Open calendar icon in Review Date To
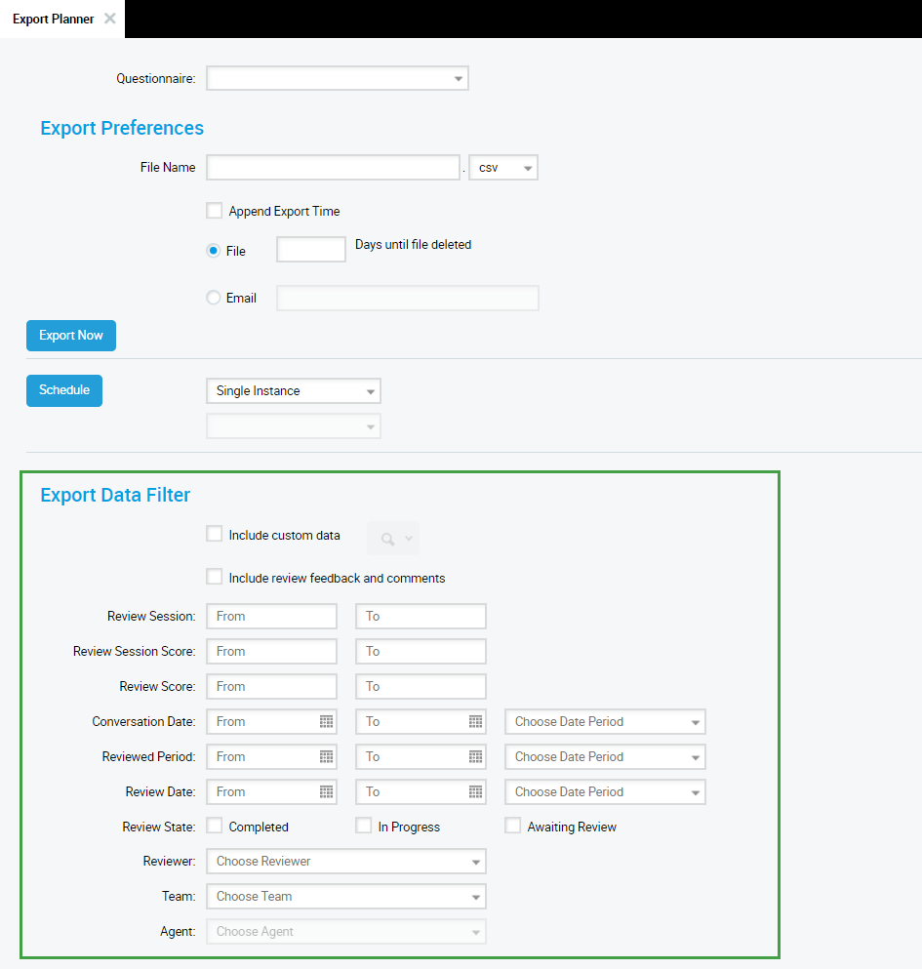 pyautogui.click(x=475, y=792)
